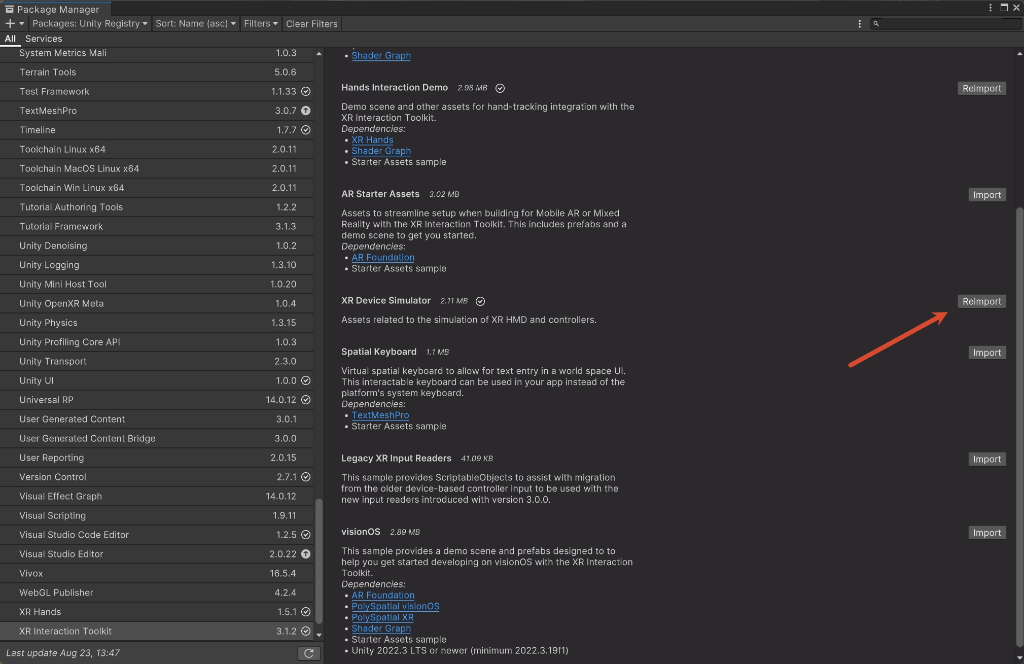
Task: Click Clear Filters button
Action: (311, 24)
